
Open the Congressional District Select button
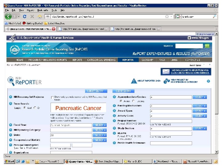100,140
